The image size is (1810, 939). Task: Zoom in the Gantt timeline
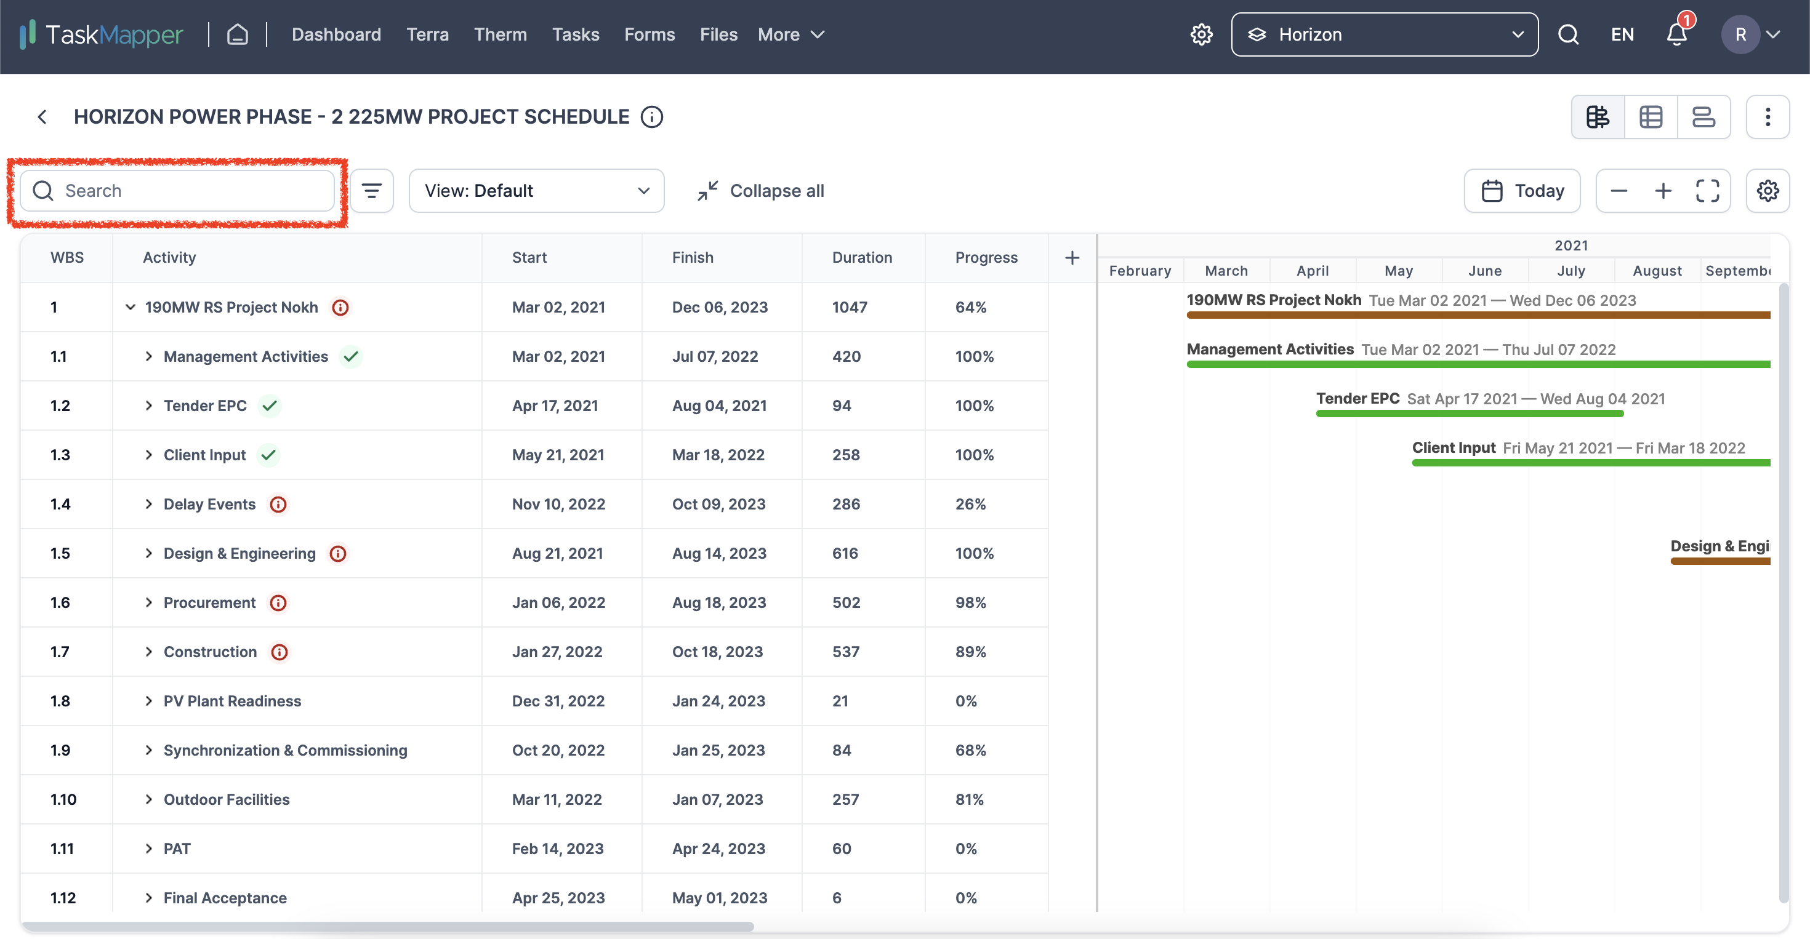1663,190
